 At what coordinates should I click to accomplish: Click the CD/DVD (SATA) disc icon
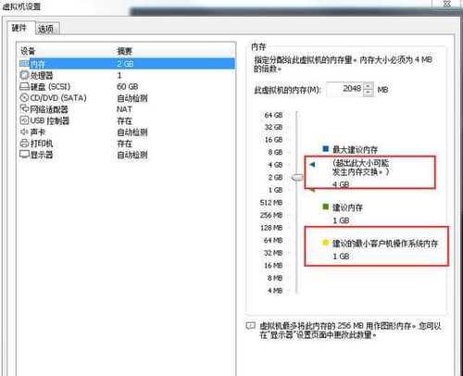(x=24, y=98)
